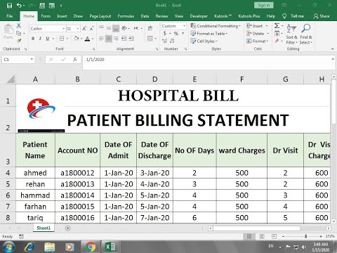Image resolution: width=337 pixels, height=253 pixels.
Task: Open the Conditional Formatting dropdown
Action: (216, 26)
